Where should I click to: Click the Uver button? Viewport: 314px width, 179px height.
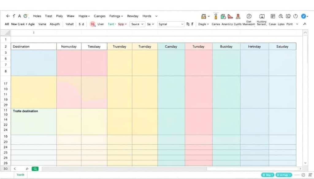pyautogui.click(x=101, y=24)
